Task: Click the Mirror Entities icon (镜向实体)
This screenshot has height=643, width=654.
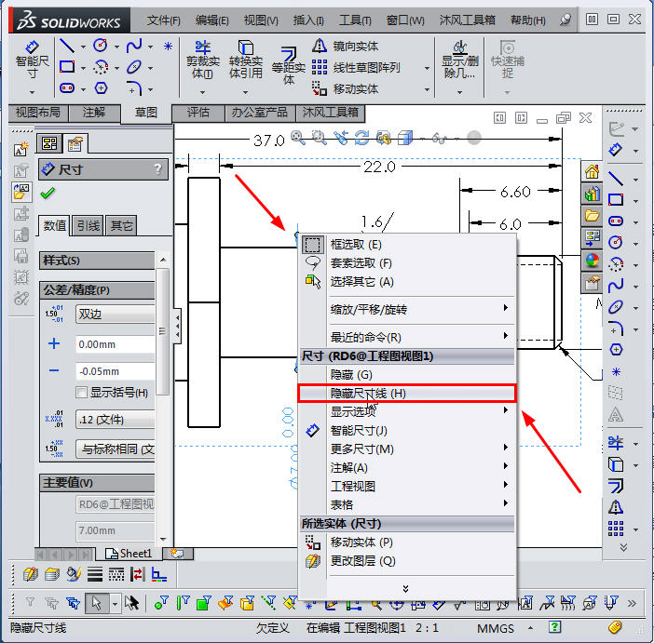Action: pyautogui.click(x=320, y=46)
